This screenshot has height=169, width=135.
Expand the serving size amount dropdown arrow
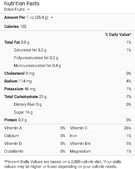point(52,17)
